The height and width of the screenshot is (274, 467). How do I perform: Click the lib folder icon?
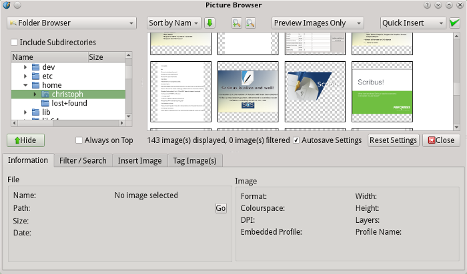point(36,112)
